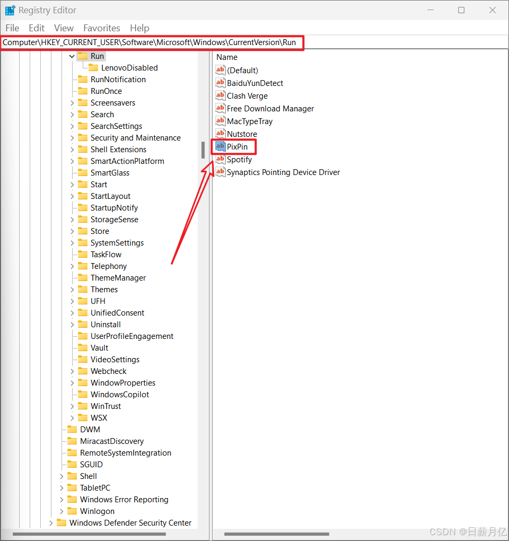This screenshot has width=509, height=541.
Task: Collapse the Run key in the tree
Action: coord(72,56)
